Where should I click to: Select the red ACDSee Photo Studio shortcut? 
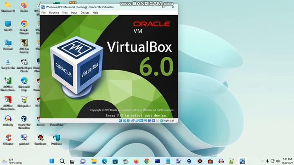click(x=8, y=103)
